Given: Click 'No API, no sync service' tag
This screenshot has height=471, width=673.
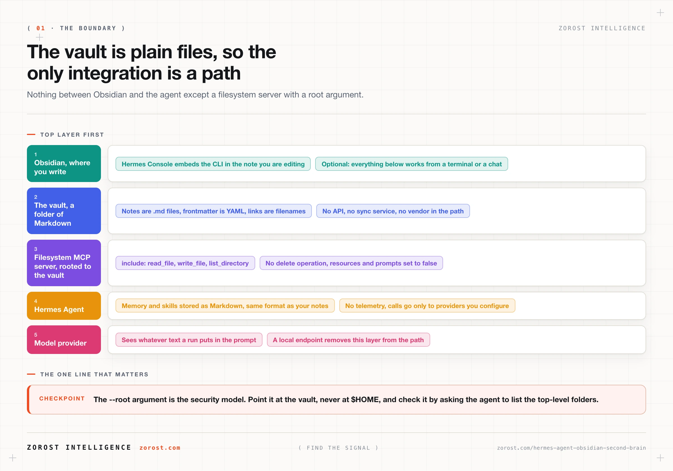Looking at the screenshot, I should click(393, 211).
